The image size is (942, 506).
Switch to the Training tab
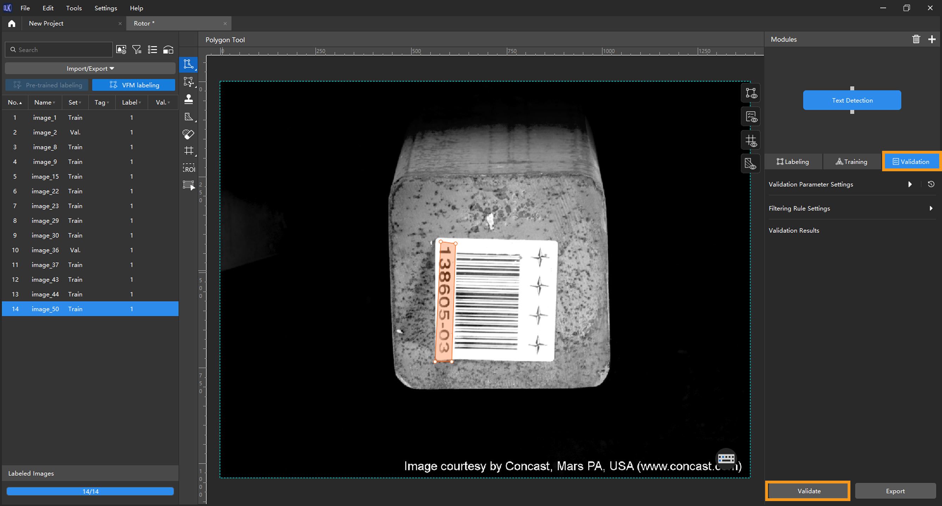click(851, 161)
